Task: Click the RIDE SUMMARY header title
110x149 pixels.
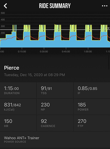Action: click(55, 6)
